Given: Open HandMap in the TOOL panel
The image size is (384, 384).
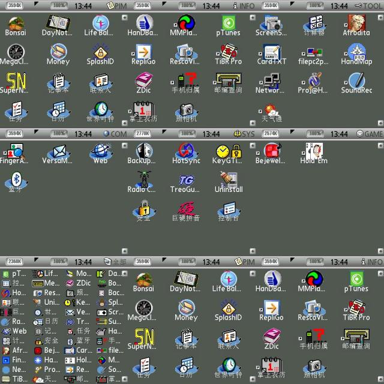Looking at the screenshot, I should (x=356, y=55).
